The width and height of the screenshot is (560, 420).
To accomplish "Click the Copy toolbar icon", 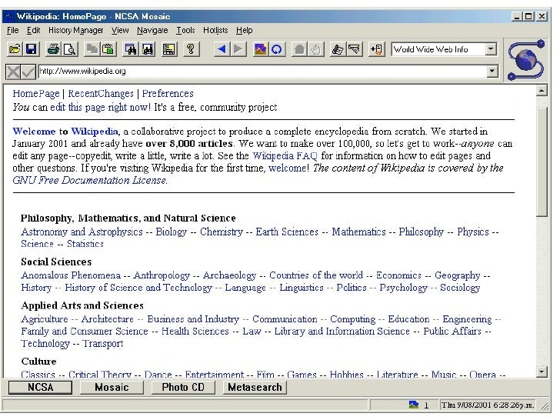I will (x=92, y=49).
